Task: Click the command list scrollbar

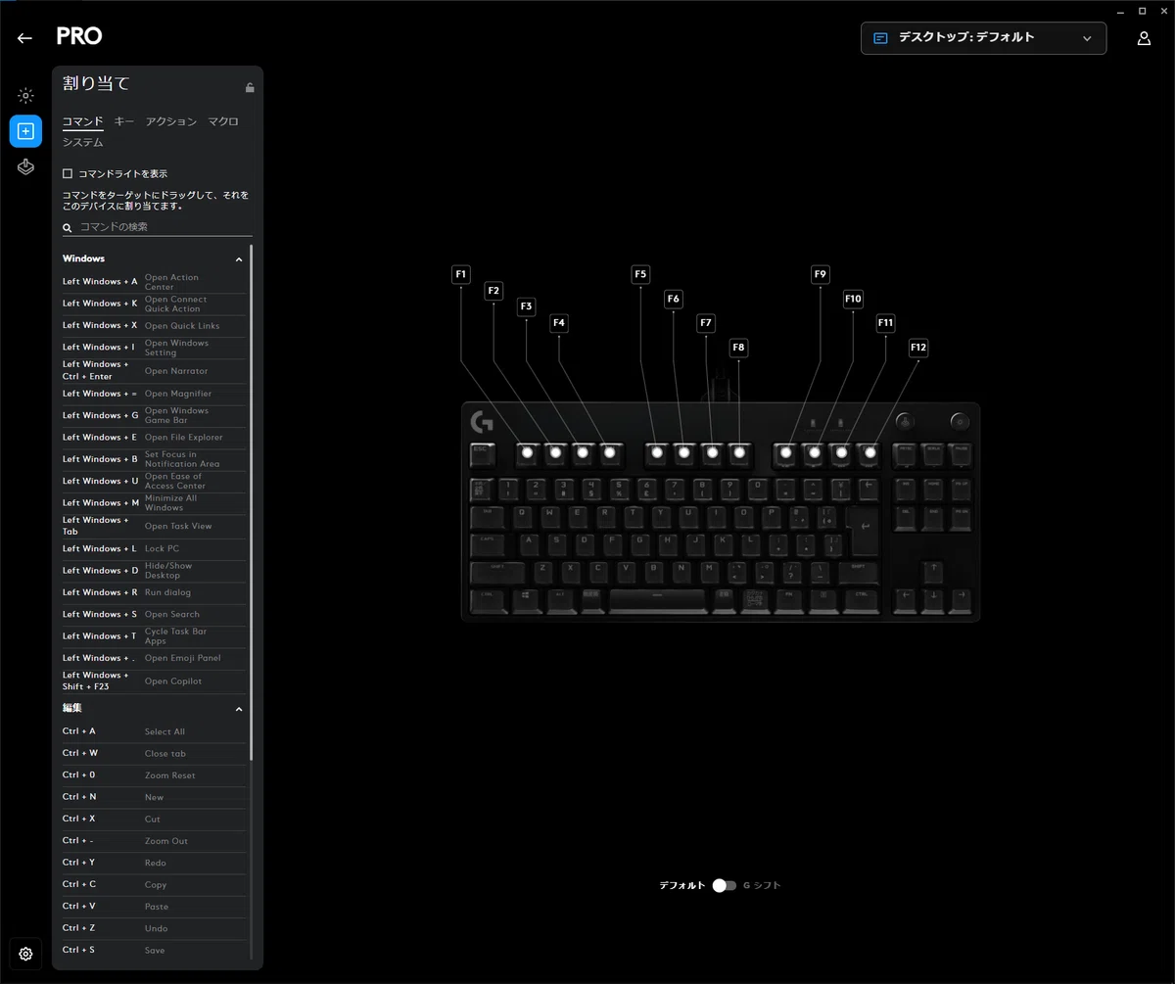Action: click(252, 502)
